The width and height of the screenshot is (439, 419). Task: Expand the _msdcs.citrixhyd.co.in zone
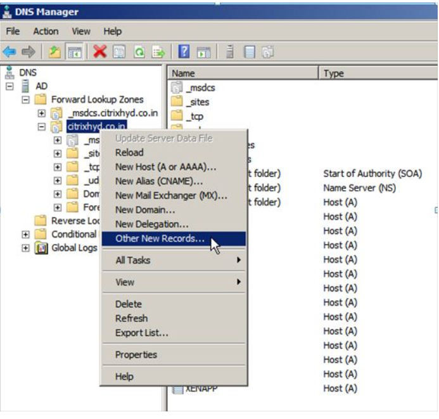[x=42, y=113]
